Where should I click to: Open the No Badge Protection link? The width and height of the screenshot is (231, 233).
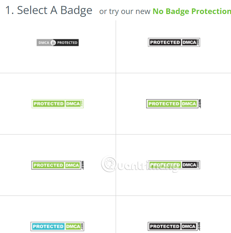(x=191, y=11)
